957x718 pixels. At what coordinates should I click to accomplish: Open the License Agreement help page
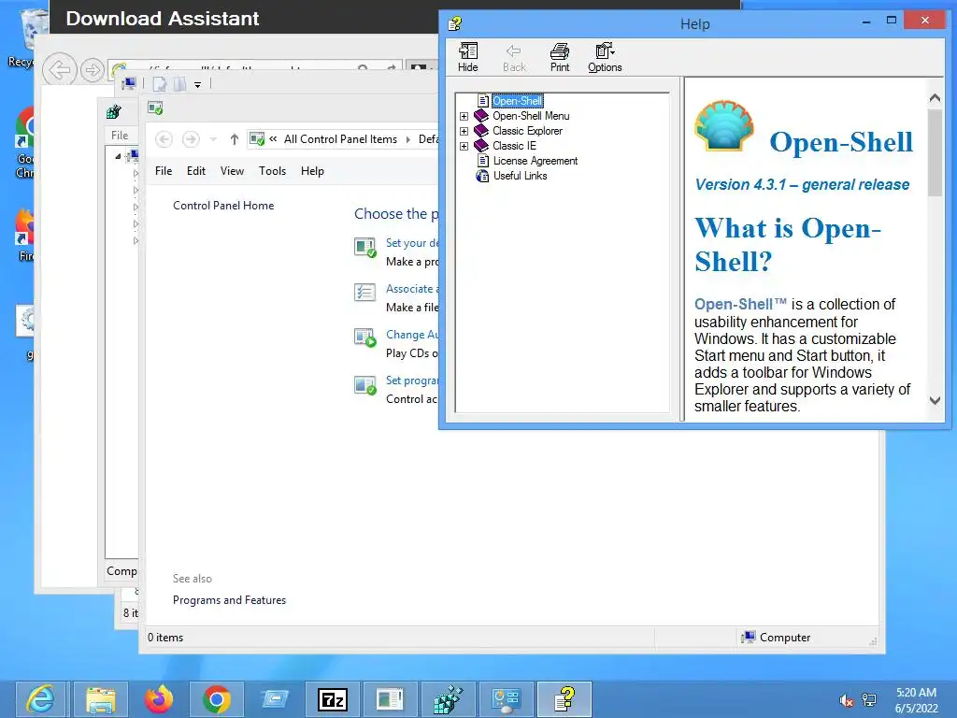[x=535, y=161]
